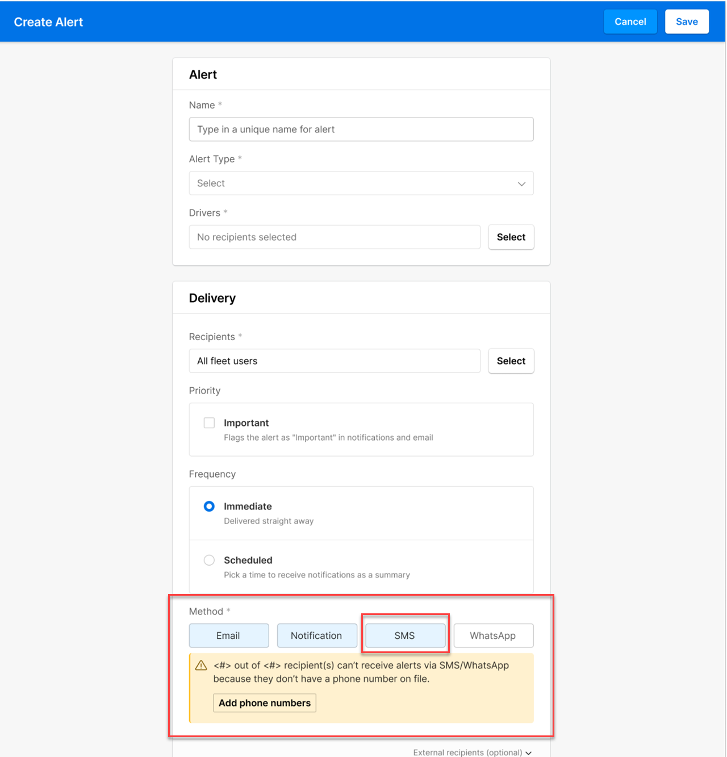Screen dimensions: 727x757
Task: Click Select beside All fleet users
Action: tap(511, 361)
